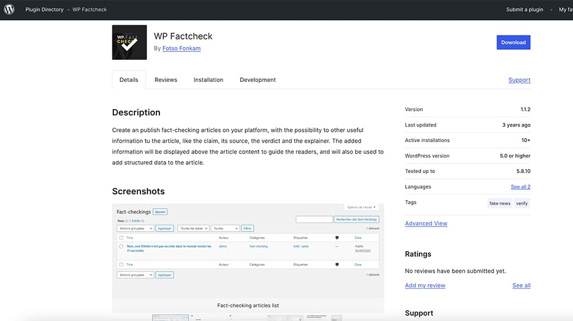Click footer comments bubble icon
The height and width of the screenshot is (321, 573).
[337, 264]
